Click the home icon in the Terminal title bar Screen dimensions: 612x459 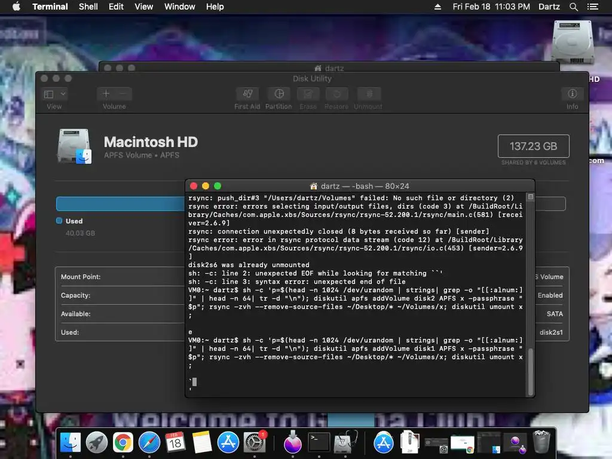(313, 186)
